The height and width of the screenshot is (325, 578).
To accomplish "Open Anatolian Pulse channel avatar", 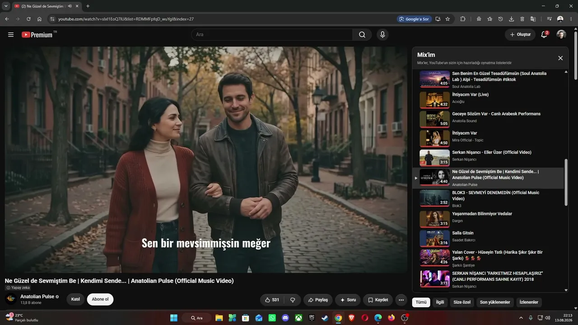I will click(11, 299).
